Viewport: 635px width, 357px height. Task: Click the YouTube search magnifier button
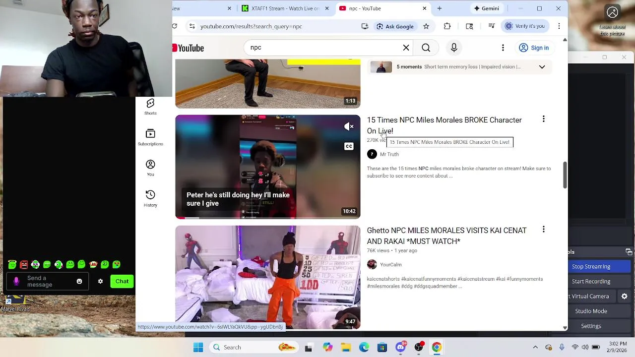point(426,48)
